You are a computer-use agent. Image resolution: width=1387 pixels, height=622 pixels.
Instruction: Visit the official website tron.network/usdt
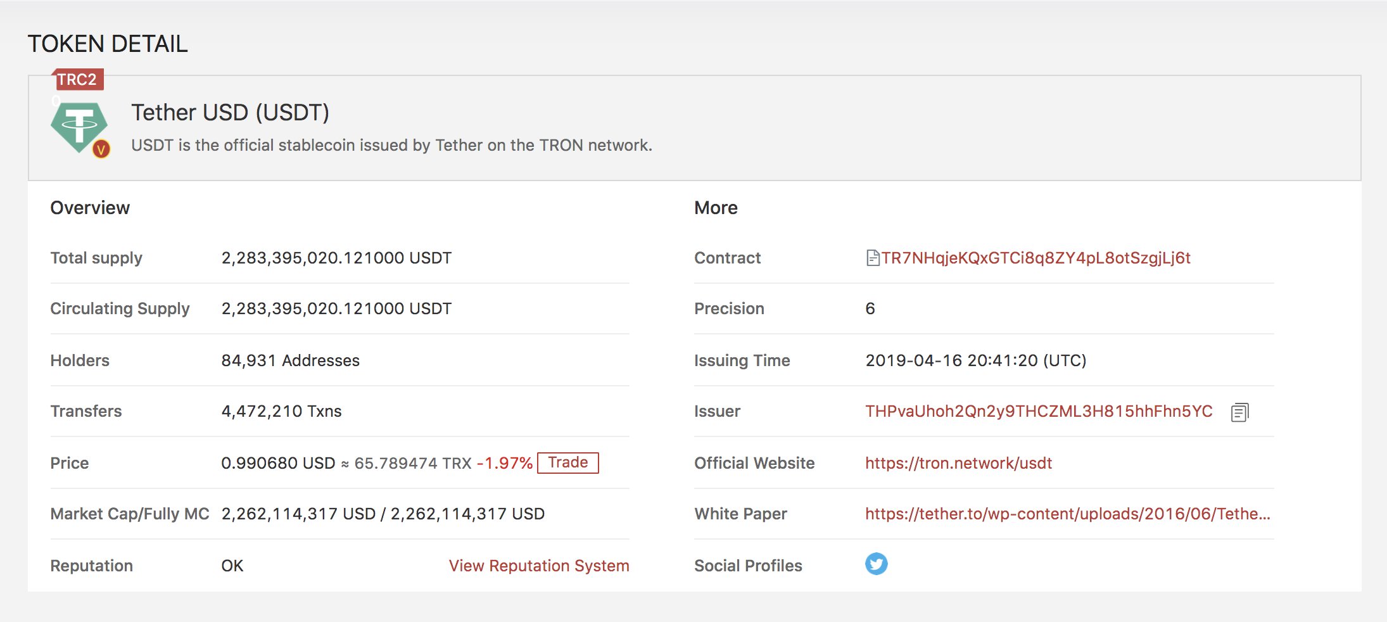[958, 463]
